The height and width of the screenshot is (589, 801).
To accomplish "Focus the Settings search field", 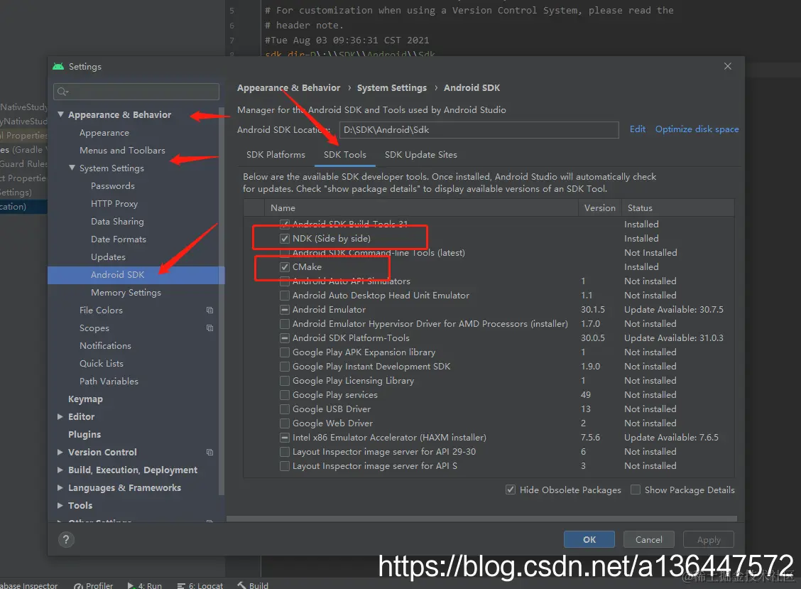I will (136, 92).
